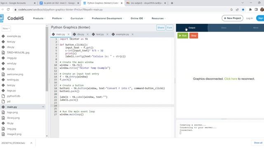Select the pd file
This screenshot has width=264, height=148.
[x=9, y=102]
